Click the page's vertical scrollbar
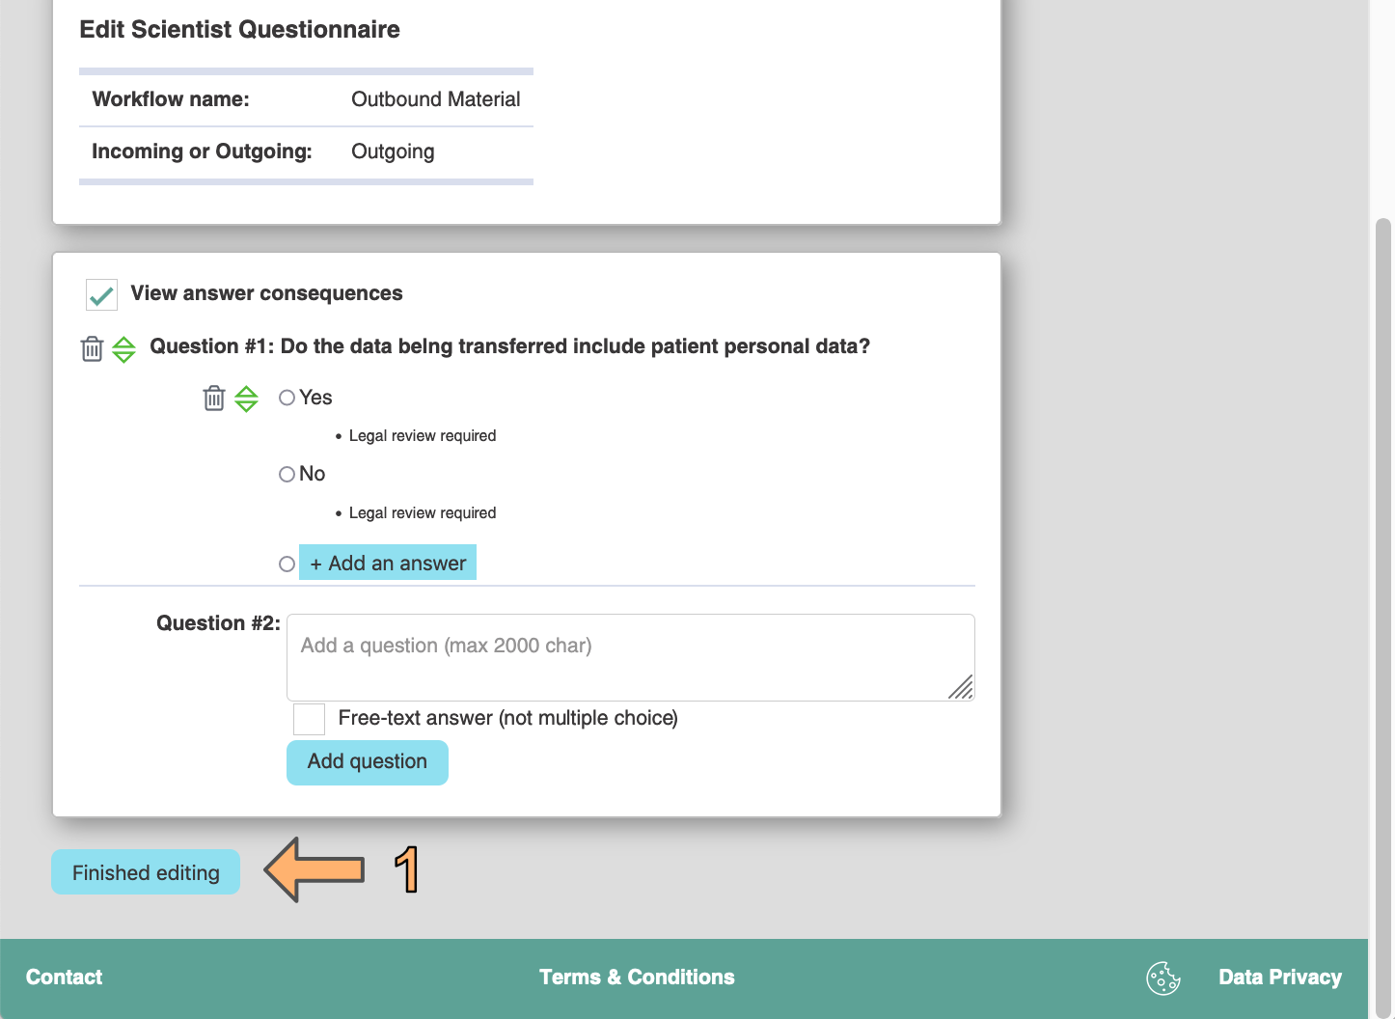Viewport: 1395px width, 1019px height. pos(1382,579)
